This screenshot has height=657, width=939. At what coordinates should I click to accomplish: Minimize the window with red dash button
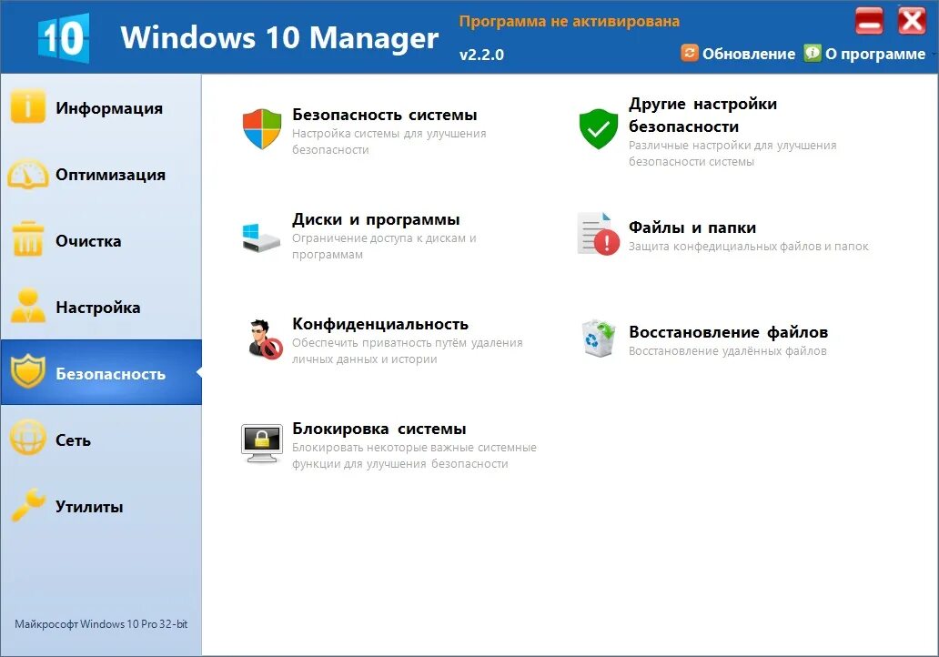click(x=869, y=22)
